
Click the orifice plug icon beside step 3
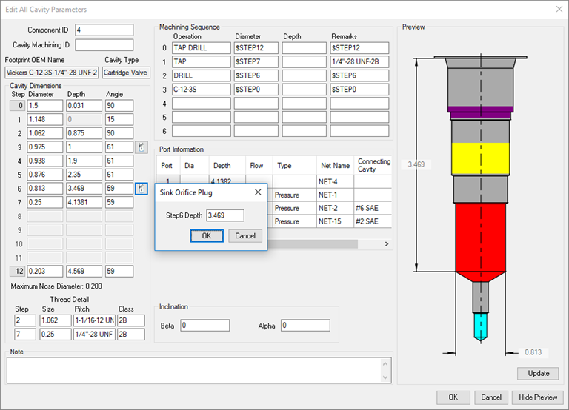tap(141, 148)
